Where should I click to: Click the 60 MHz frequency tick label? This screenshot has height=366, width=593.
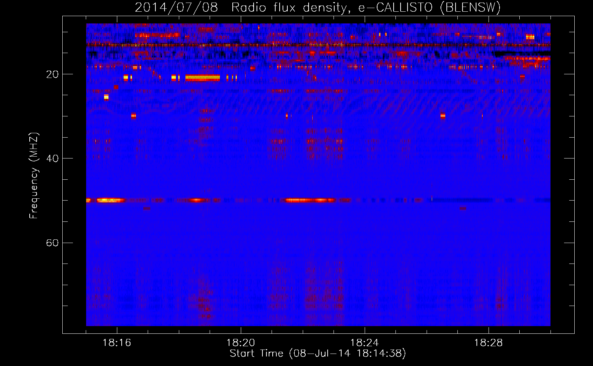coord(52,243)
